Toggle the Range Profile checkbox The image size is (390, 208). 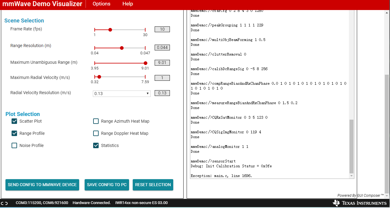pyautogui.click(x=14, y=133)
